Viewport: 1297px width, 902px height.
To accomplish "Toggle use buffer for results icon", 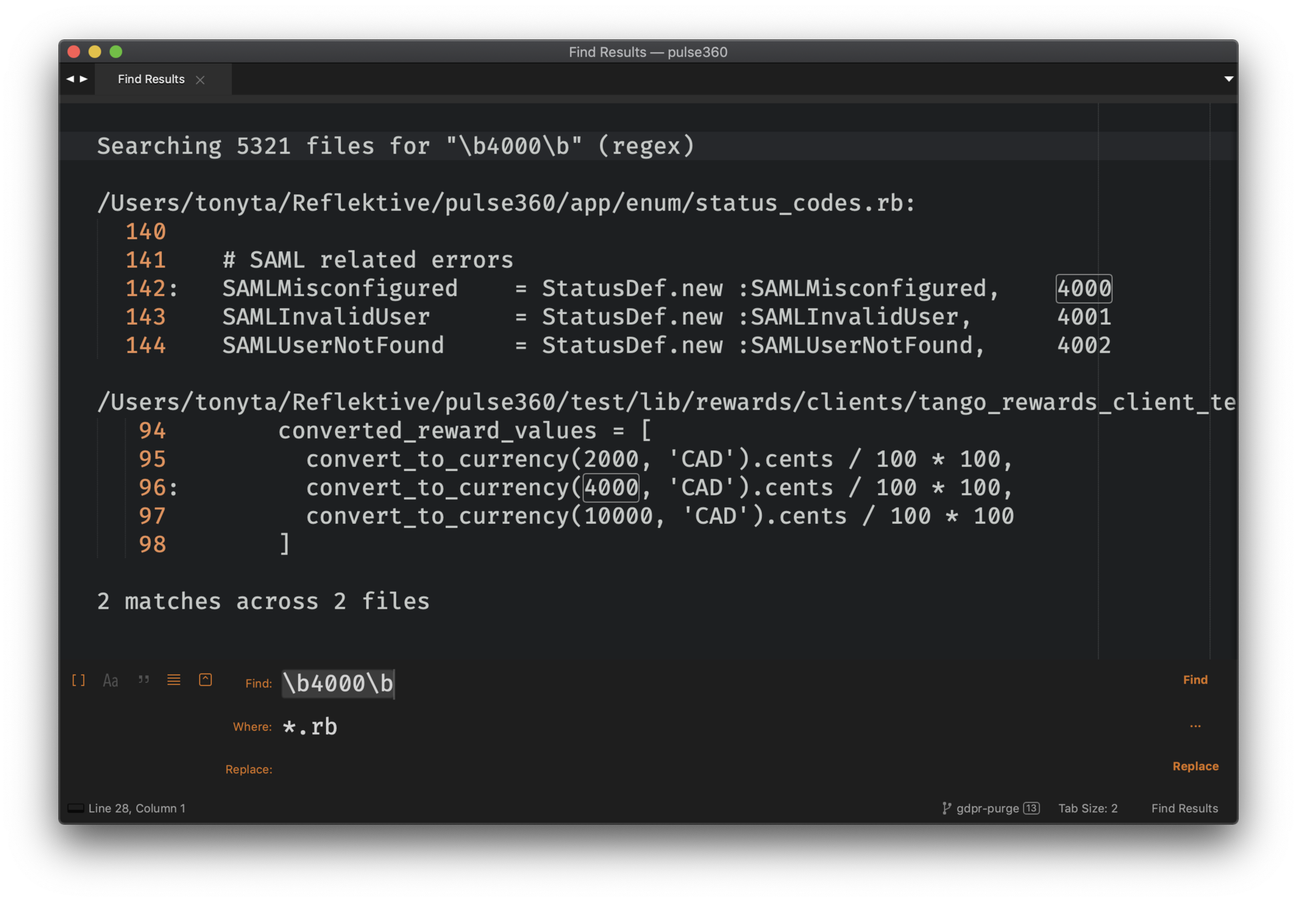I will pos(206,680).
